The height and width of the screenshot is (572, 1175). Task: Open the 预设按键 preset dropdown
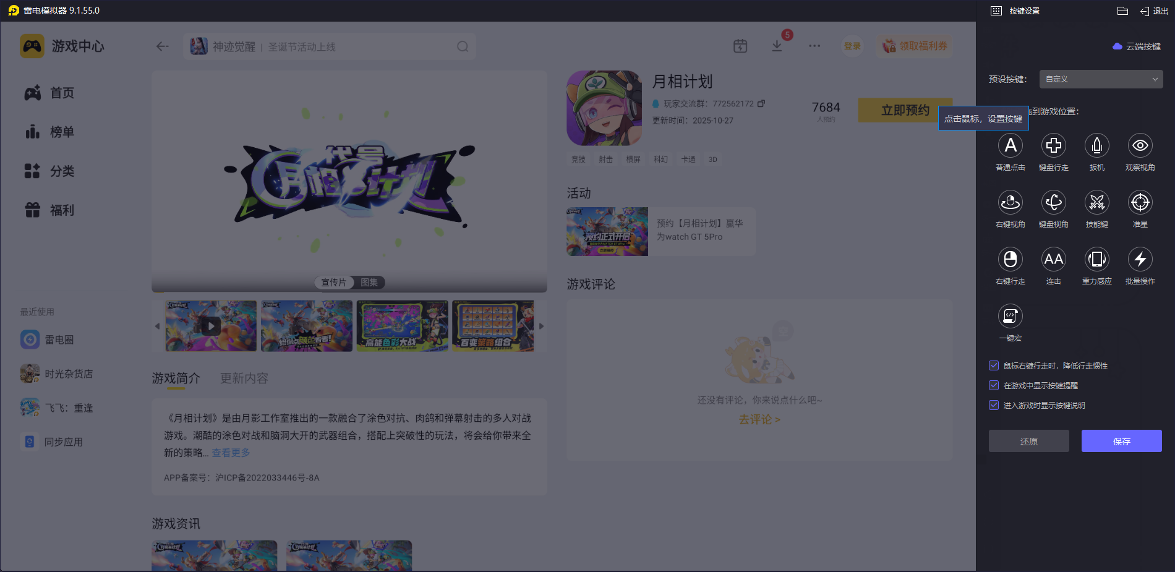pos(1101,79)
